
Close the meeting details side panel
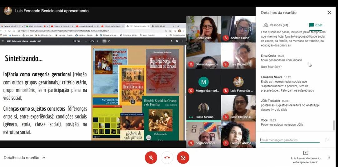[329, 12]
